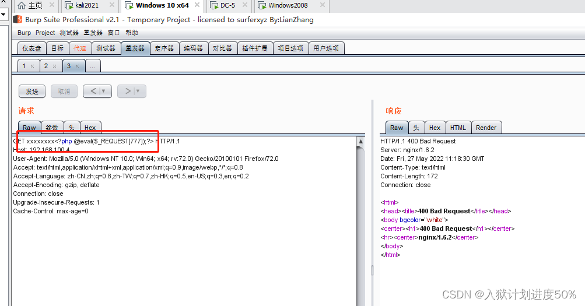Select repeater tab 1

[x=24, y=66]
